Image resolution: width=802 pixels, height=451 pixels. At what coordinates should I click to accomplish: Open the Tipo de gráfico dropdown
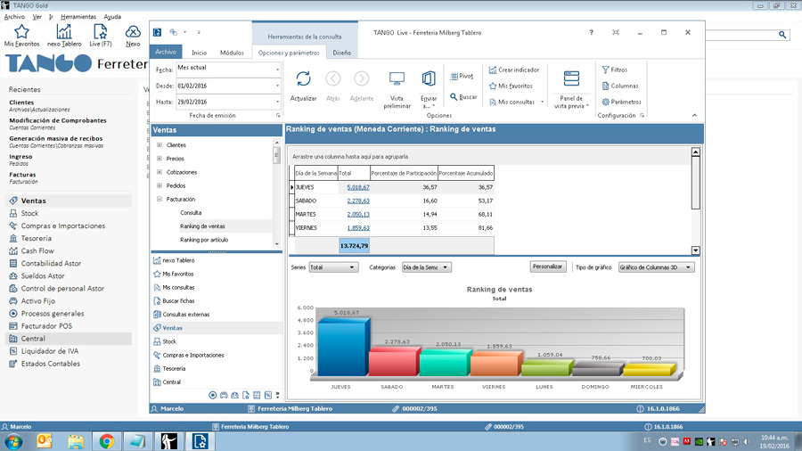[656, 267]
